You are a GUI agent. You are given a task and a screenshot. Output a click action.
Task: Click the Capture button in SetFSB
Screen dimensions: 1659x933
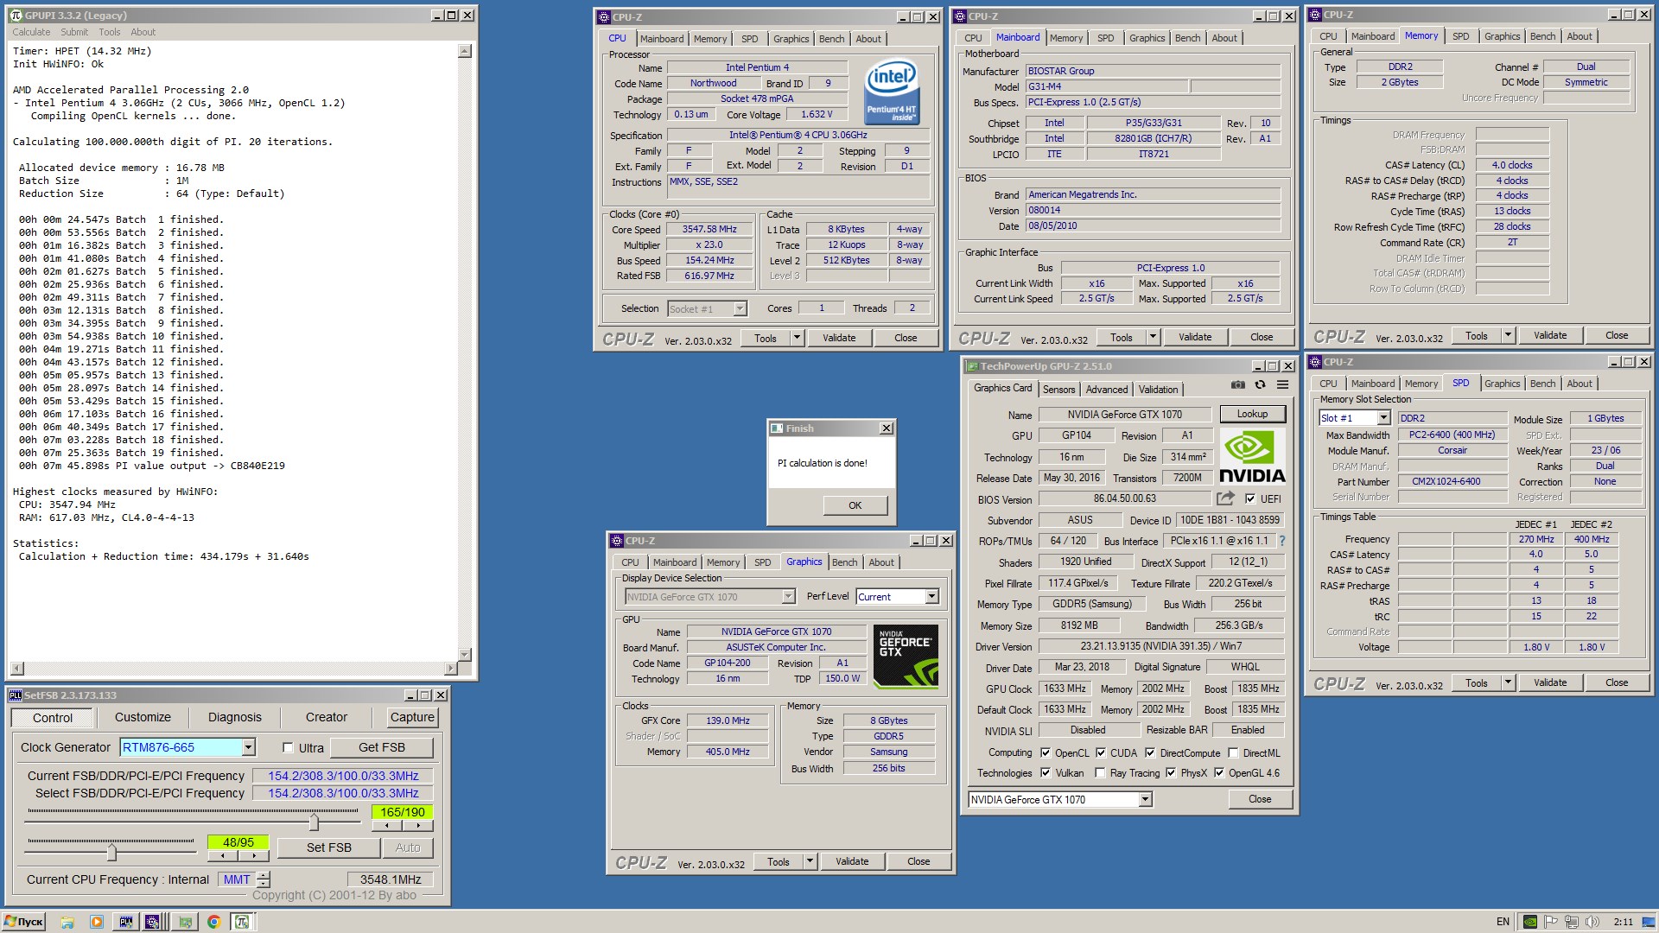click(x=412, y=718)
